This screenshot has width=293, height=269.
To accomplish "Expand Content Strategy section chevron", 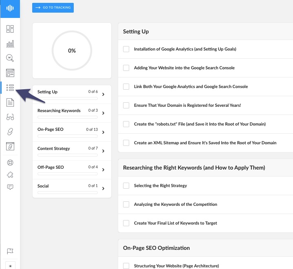I will [103, 151].
